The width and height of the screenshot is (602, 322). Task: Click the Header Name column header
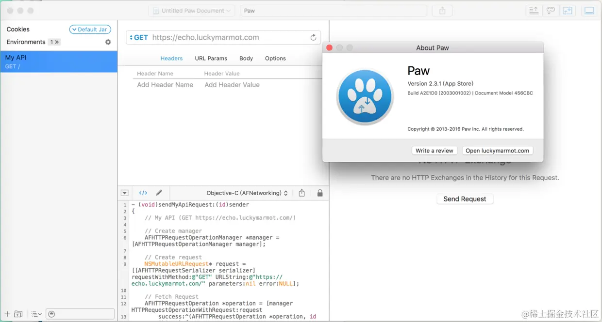(x=155, y=74)
